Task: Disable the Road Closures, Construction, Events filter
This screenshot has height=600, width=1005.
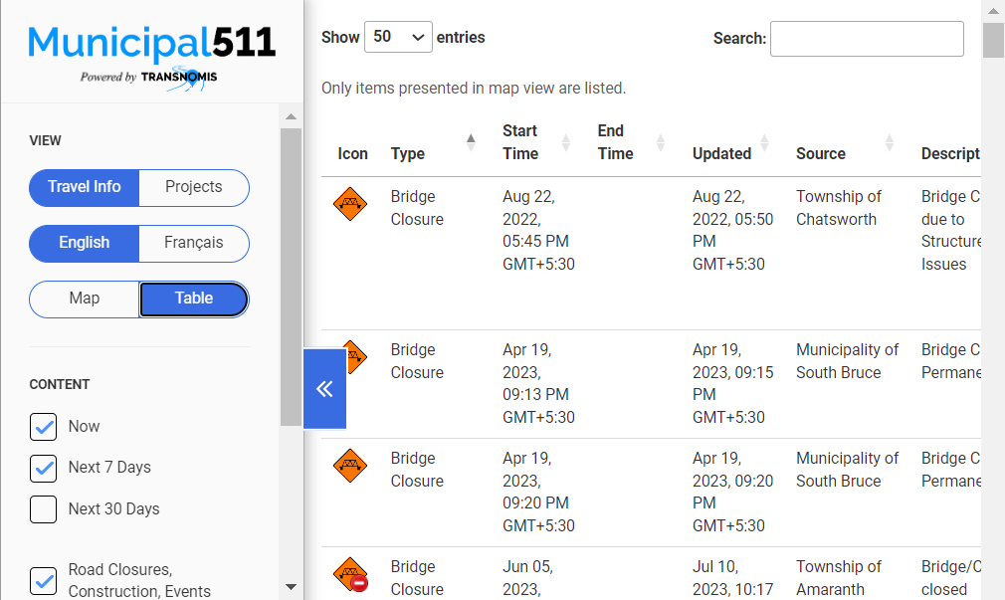Action: click(43, 581)
